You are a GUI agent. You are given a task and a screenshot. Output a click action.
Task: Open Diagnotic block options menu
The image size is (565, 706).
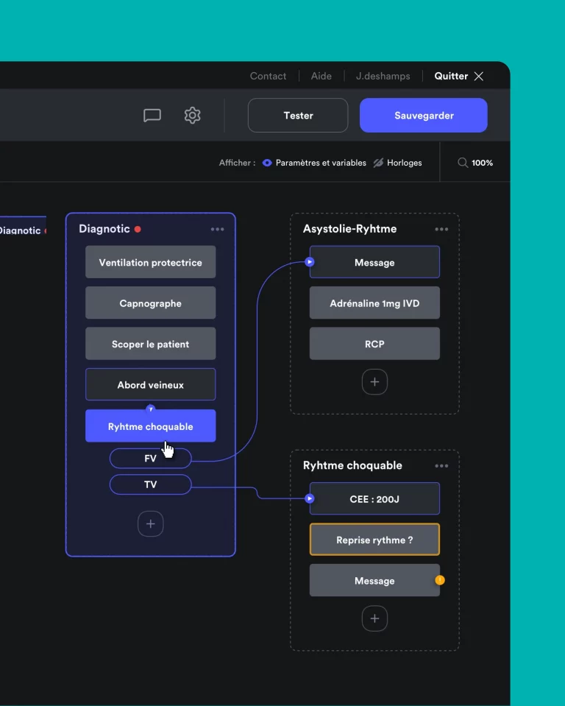[217, 229]
